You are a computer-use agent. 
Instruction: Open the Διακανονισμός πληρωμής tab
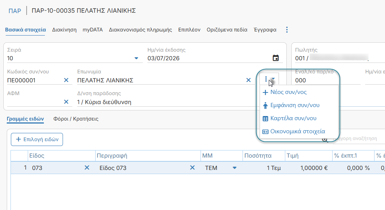coord(141,30)
